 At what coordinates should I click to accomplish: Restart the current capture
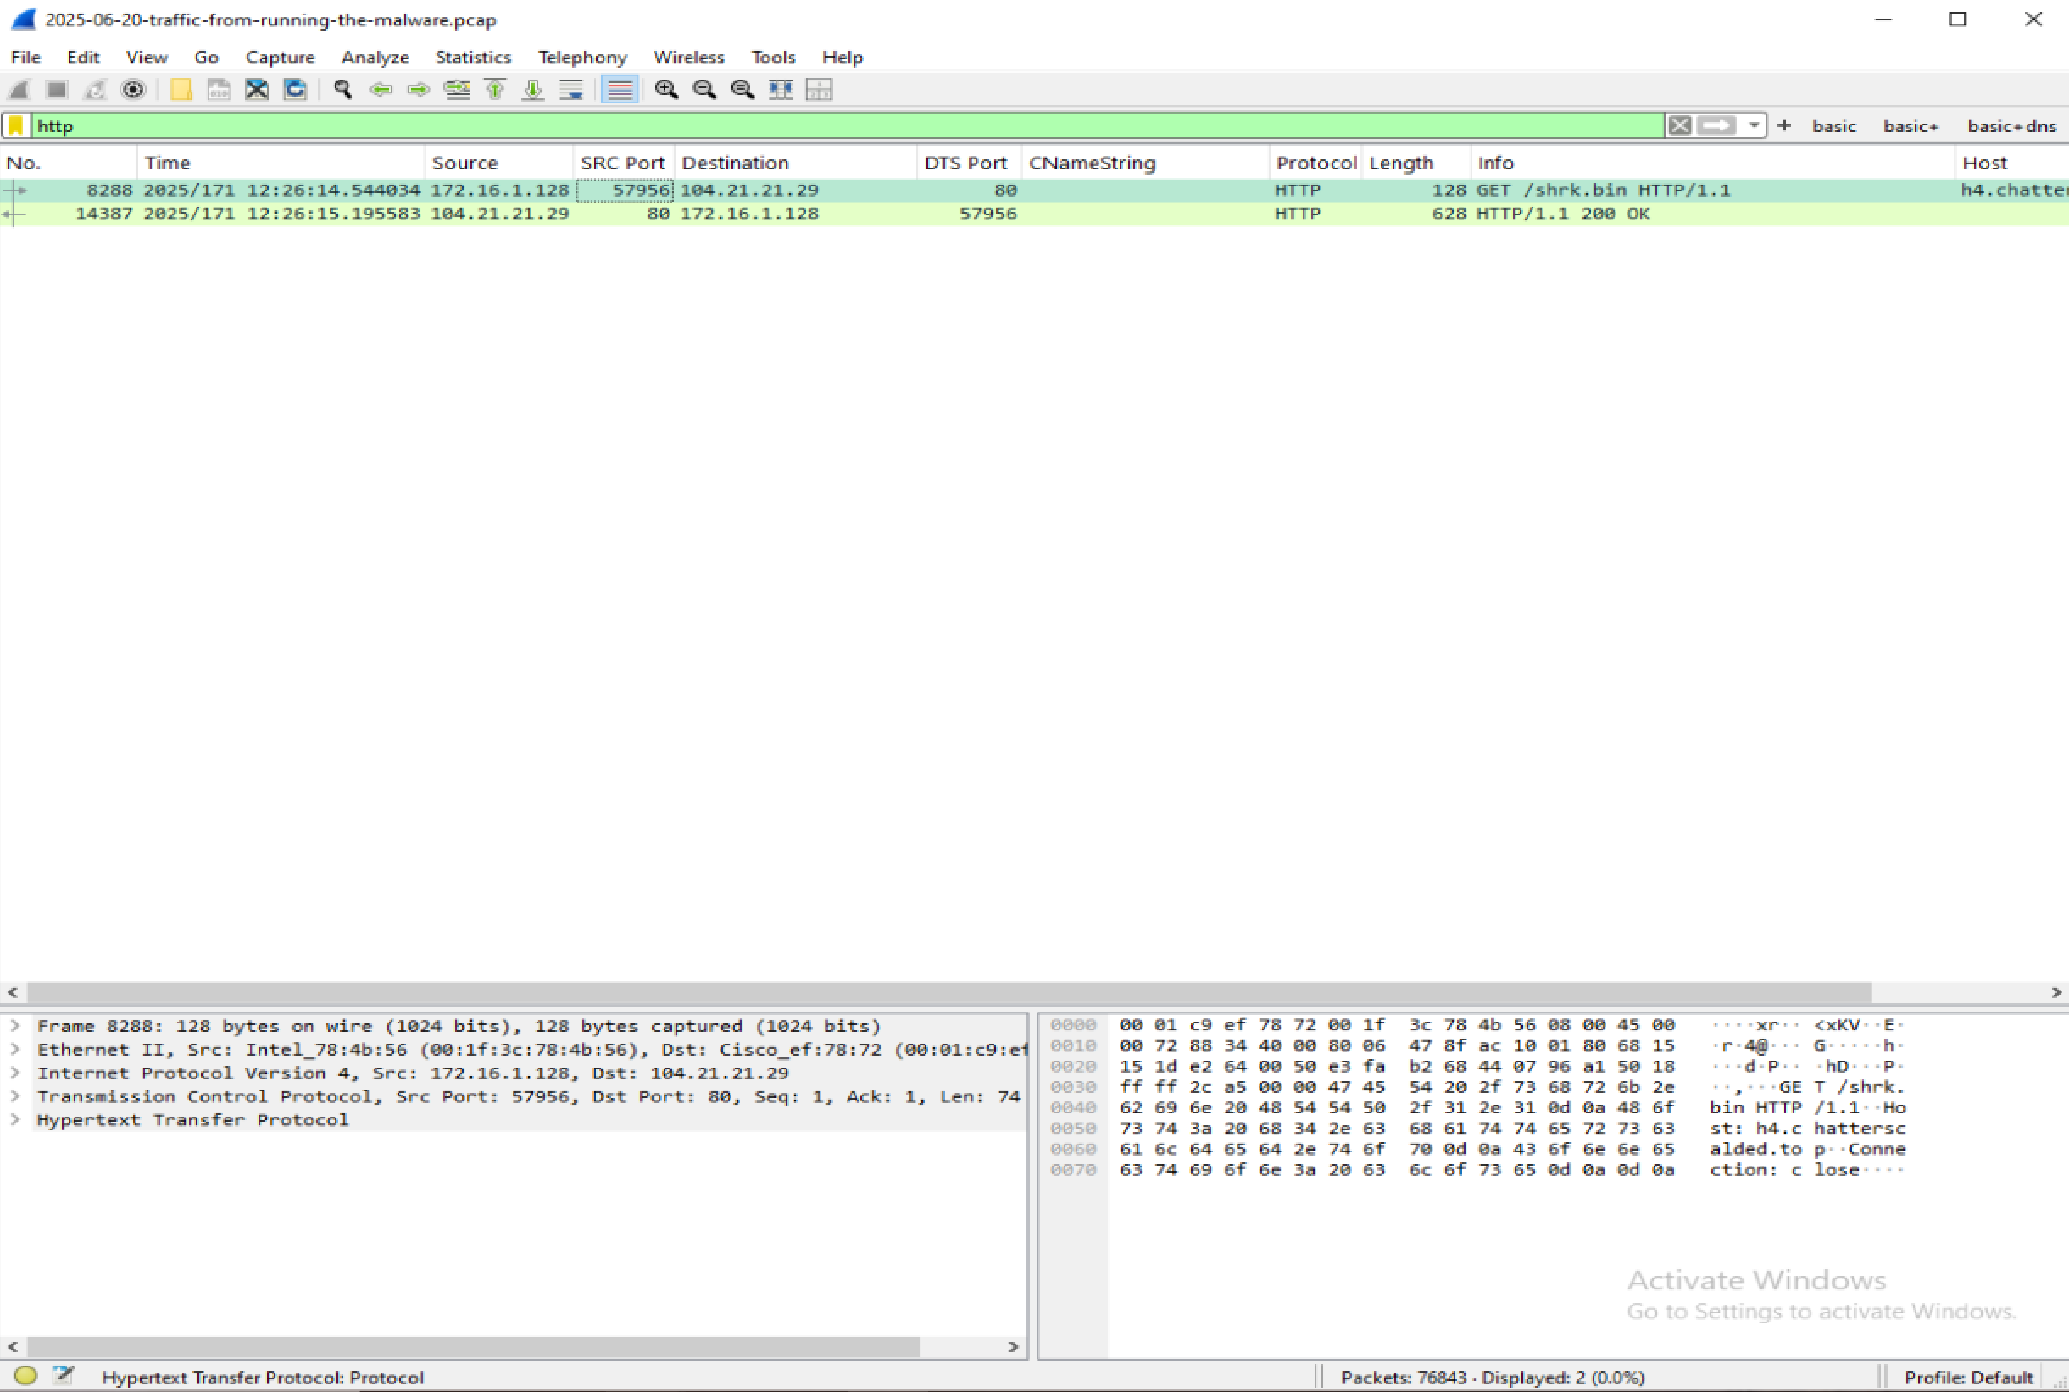tap(94, 89)
